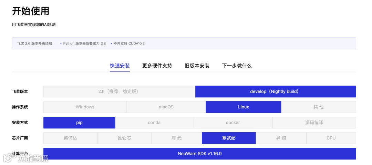Select develop (Nightly build) version
The width and height of the screenshot is (372, 165).
click(x=276, y=91)
